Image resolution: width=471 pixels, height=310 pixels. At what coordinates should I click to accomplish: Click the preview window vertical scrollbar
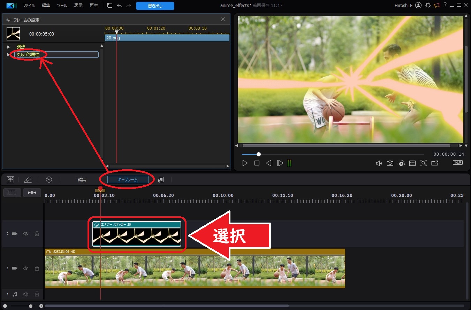[466, 79]
